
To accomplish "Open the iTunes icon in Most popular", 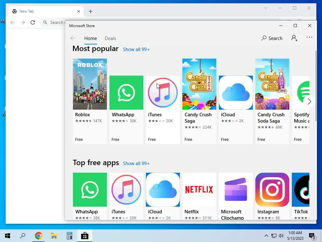I will [163, 93].
